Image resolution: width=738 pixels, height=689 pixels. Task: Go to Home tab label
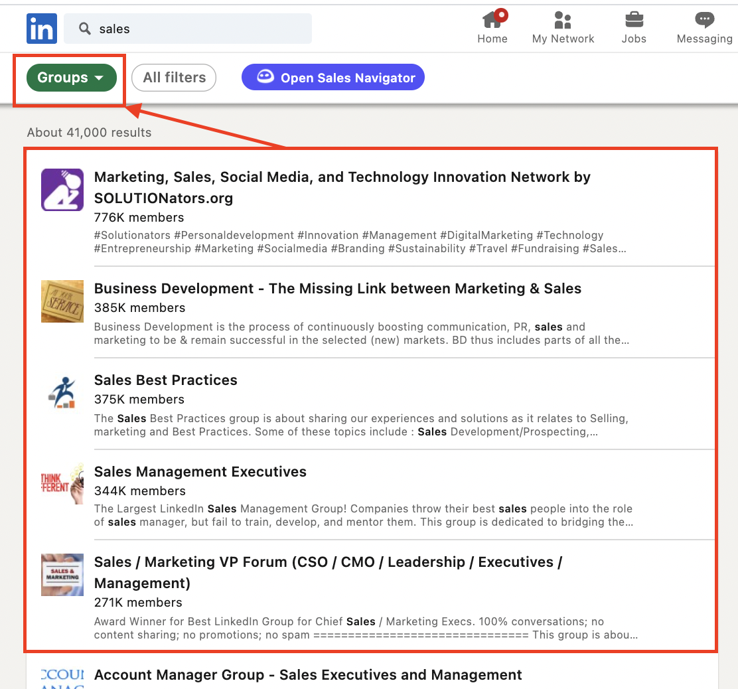(x=492, y=38)
